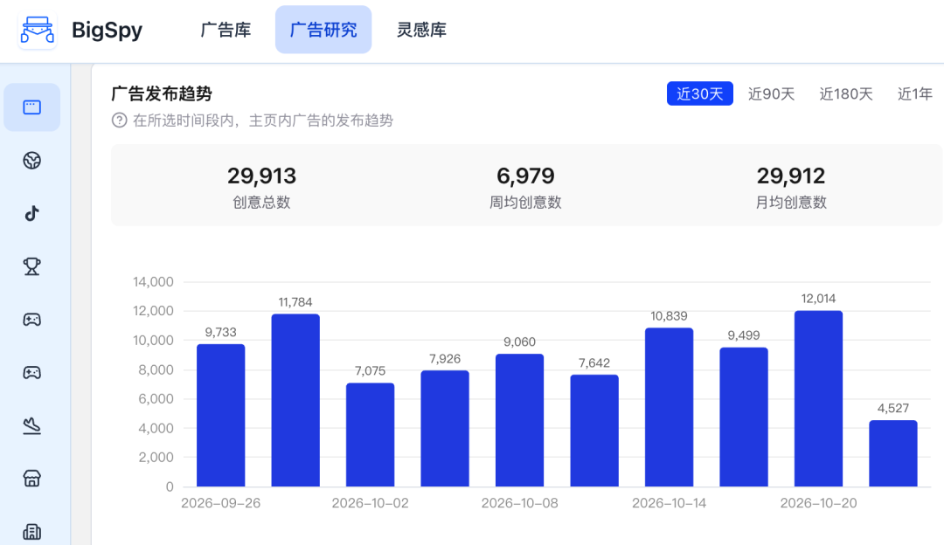Click the bar labeled 4,527

click(892, 453)
